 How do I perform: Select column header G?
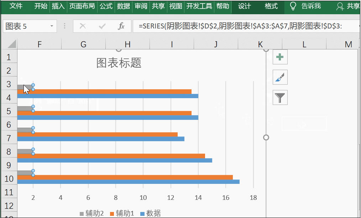pyautogui.click(x=83, y=44)
